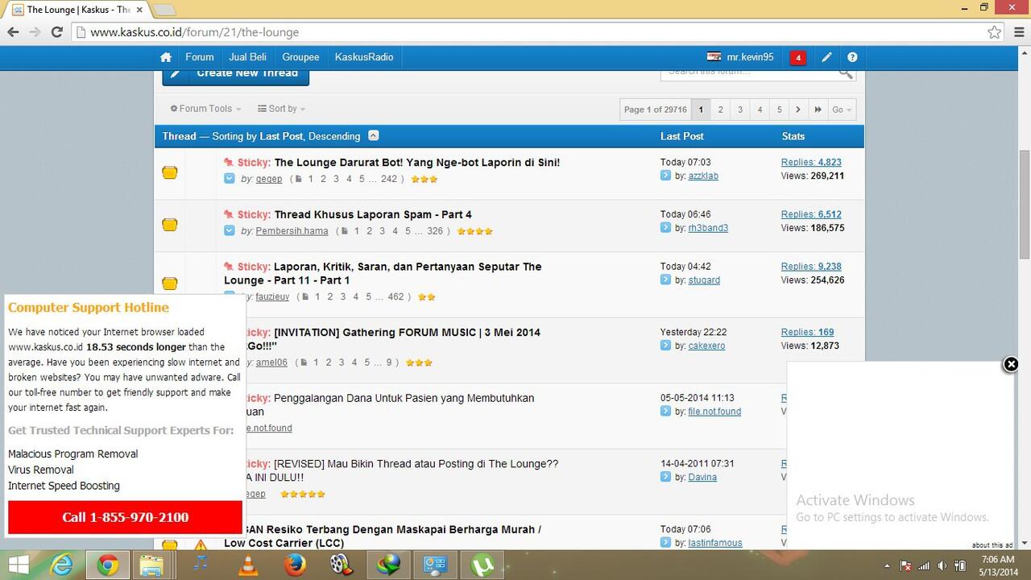This screenshot has width=1031, height=580.
Task: Open page 242 of Darurat Bot thread
Action: 389,179
